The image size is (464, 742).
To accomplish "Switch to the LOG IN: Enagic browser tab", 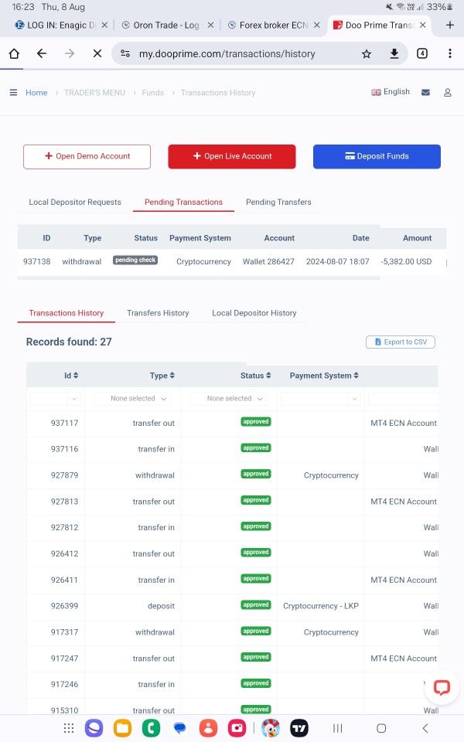I will pyautogui.click(x=60, y=25).
